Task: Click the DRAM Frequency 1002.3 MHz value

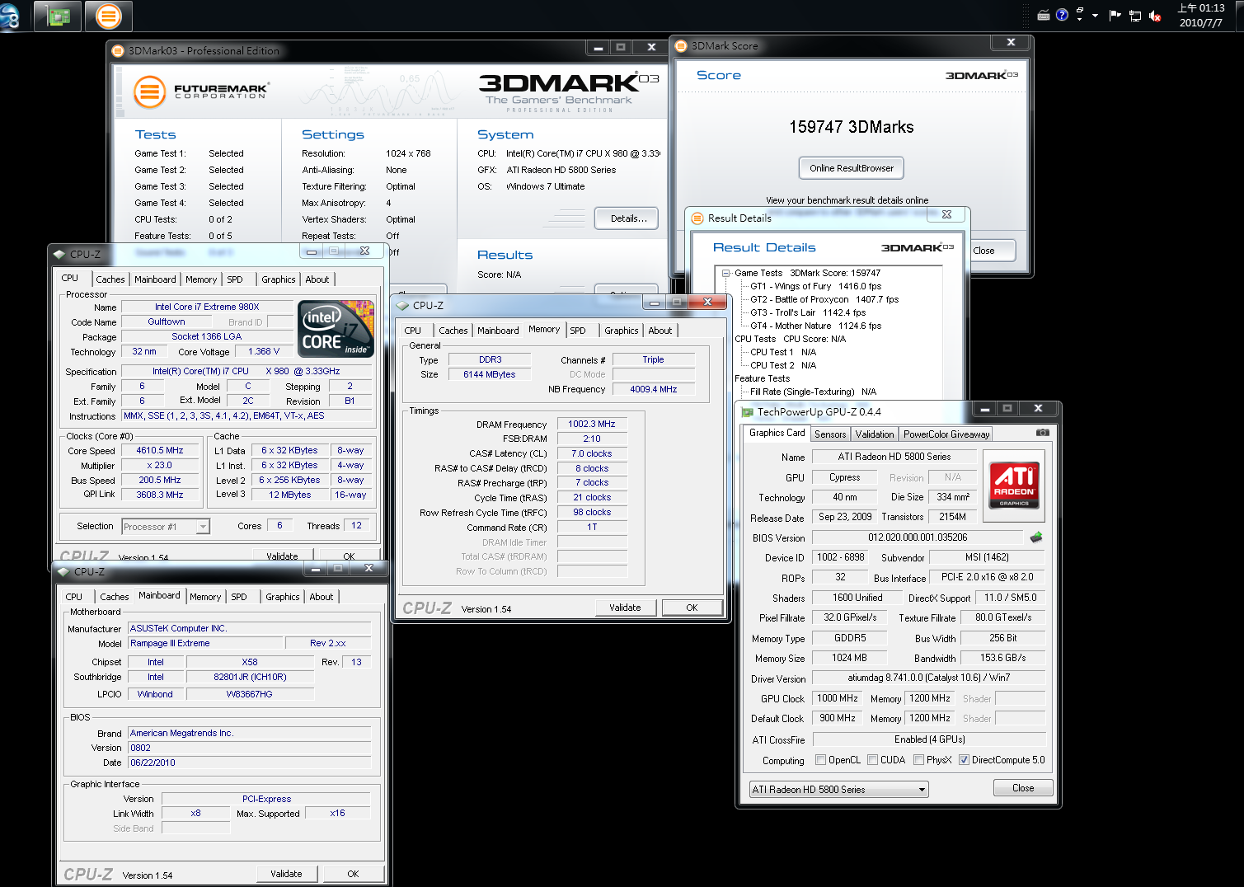Action: pos(592,424)
